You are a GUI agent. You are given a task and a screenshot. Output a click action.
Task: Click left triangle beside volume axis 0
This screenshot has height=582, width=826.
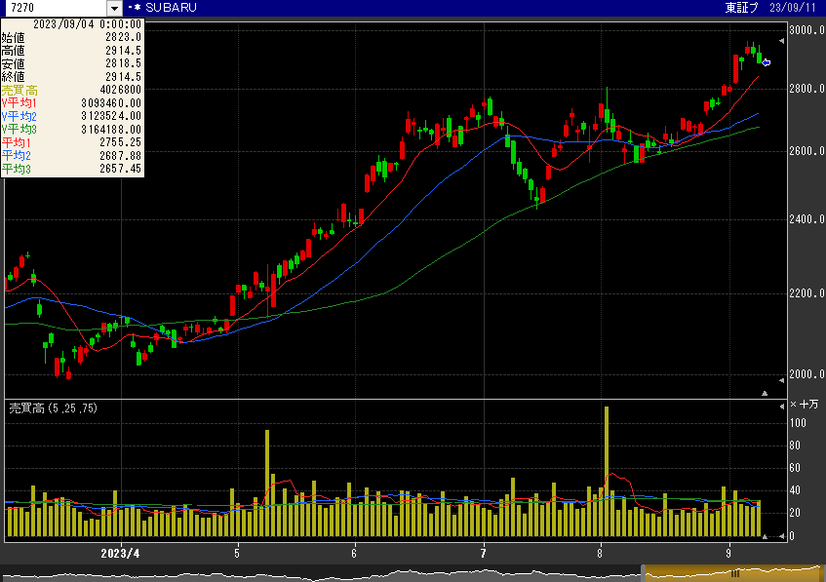780,535
